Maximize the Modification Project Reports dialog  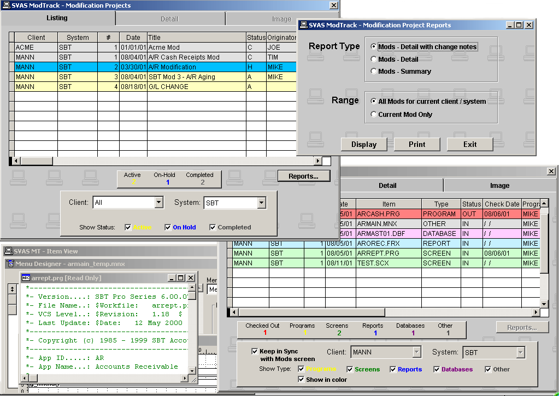click(520, 25)
